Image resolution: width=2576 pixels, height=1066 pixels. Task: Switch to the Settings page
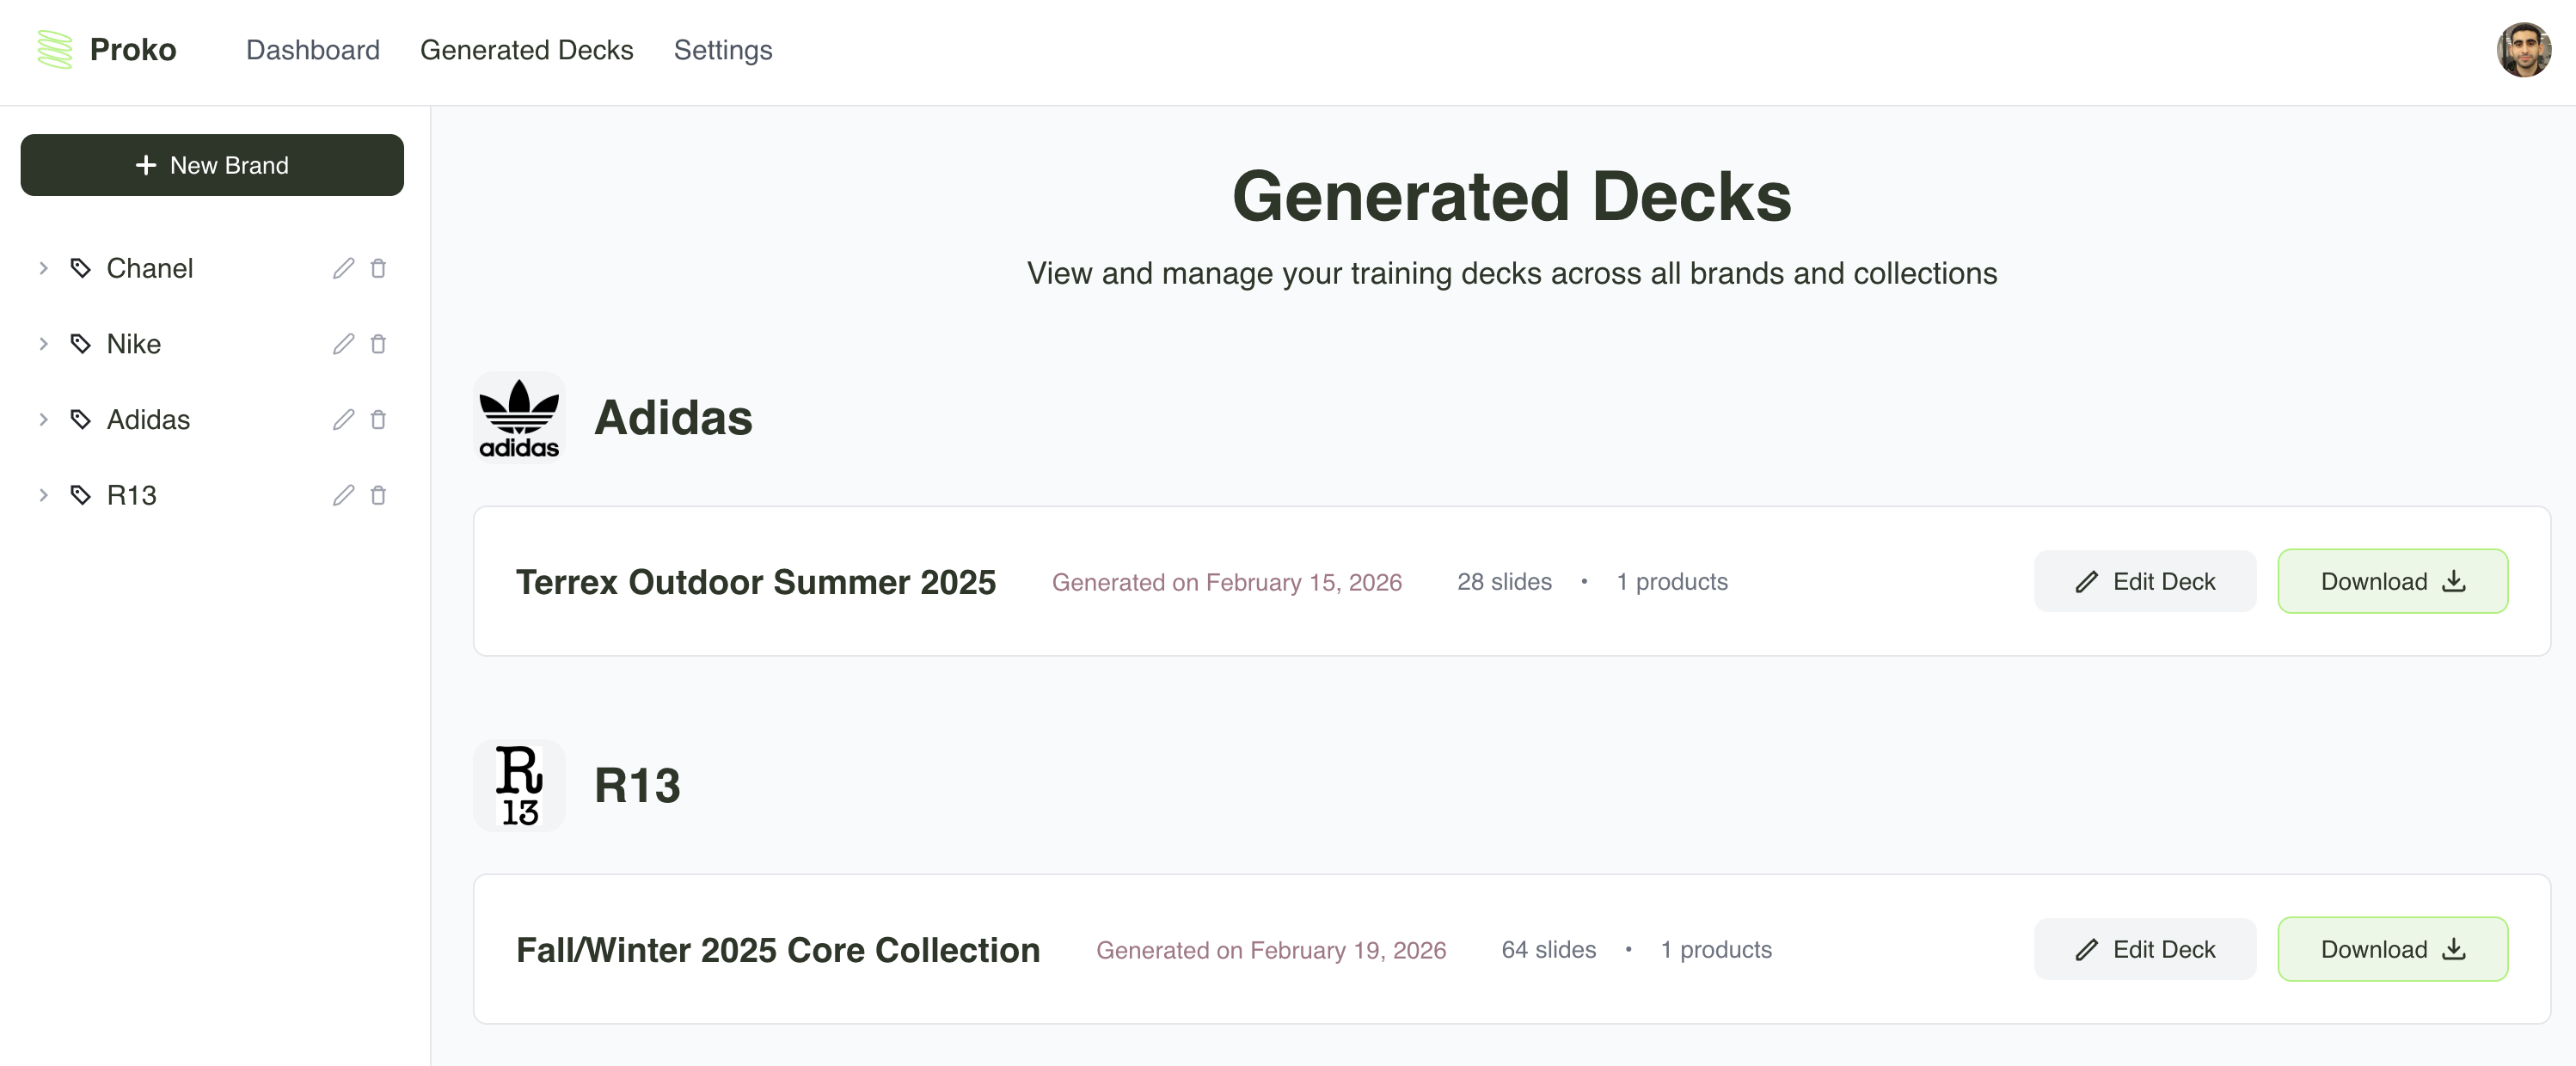pos(722,50)
